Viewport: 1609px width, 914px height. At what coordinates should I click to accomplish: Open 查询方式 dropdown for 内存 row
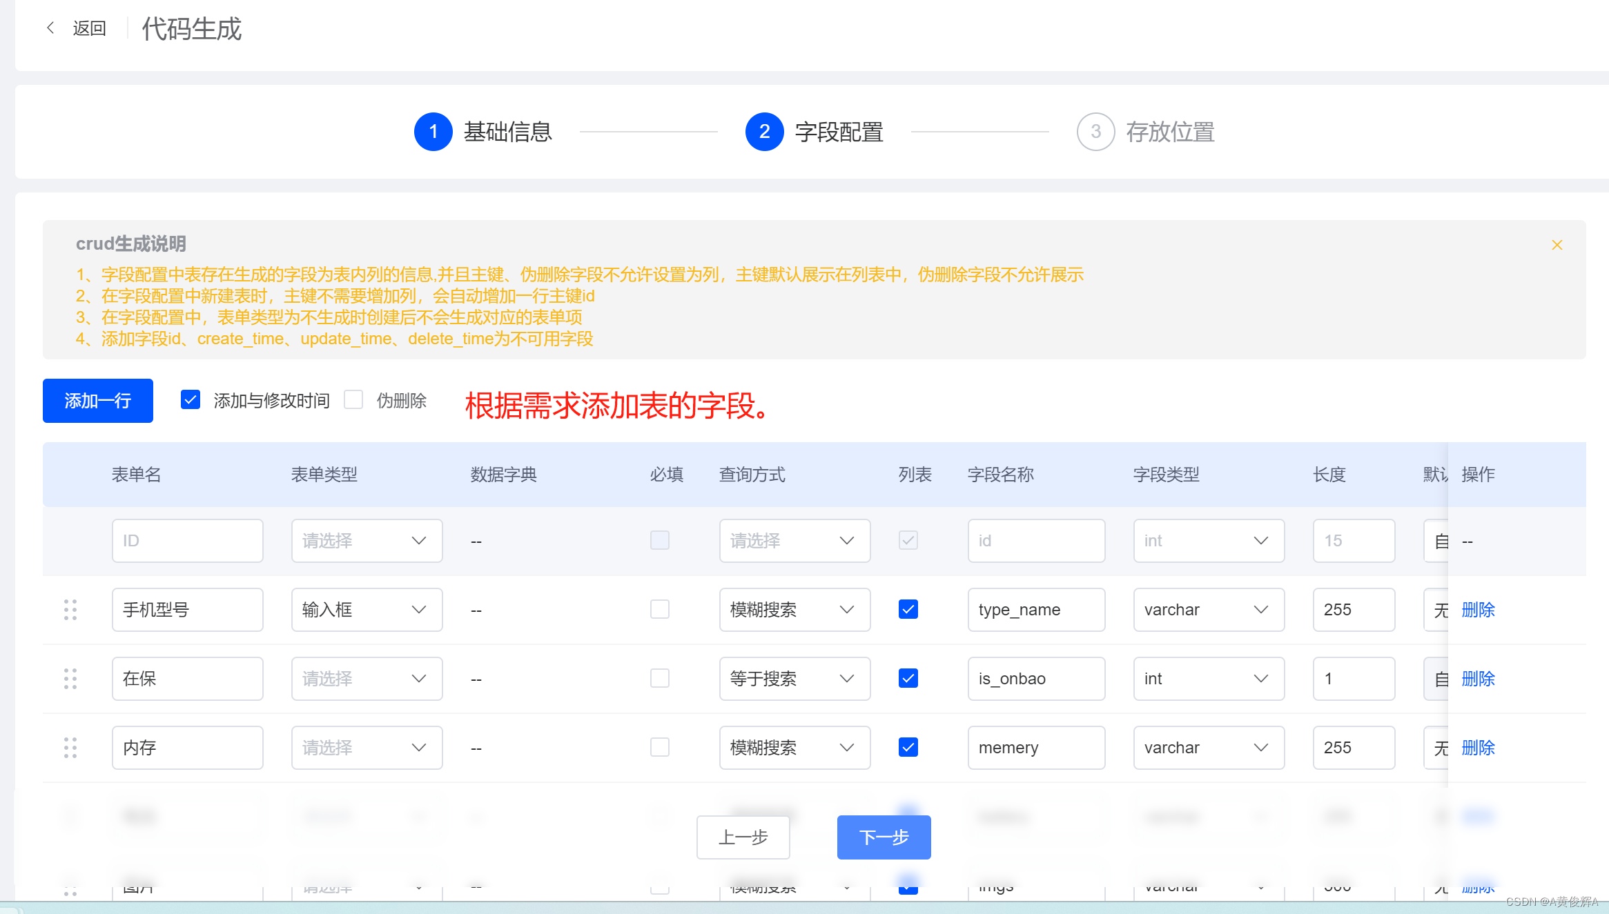point(794,748)
